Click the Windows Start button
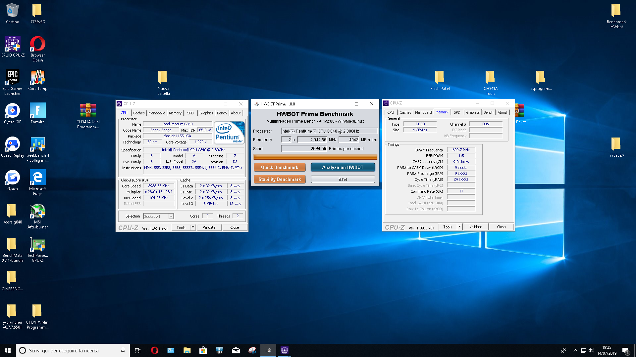This screenshot has width=636, height=357. coord(8,350)
